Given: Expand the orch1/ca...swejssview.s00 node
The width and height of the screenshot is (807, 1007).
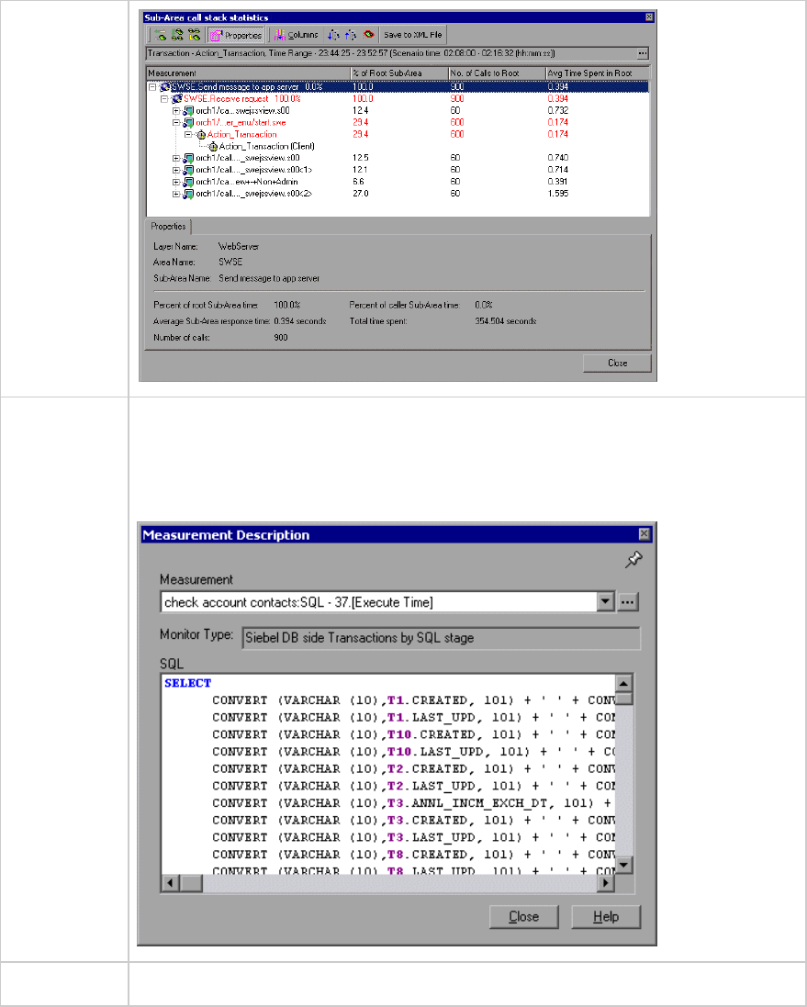Looking at the screenshot, I should pyautogui.click(x=176, y=111).
